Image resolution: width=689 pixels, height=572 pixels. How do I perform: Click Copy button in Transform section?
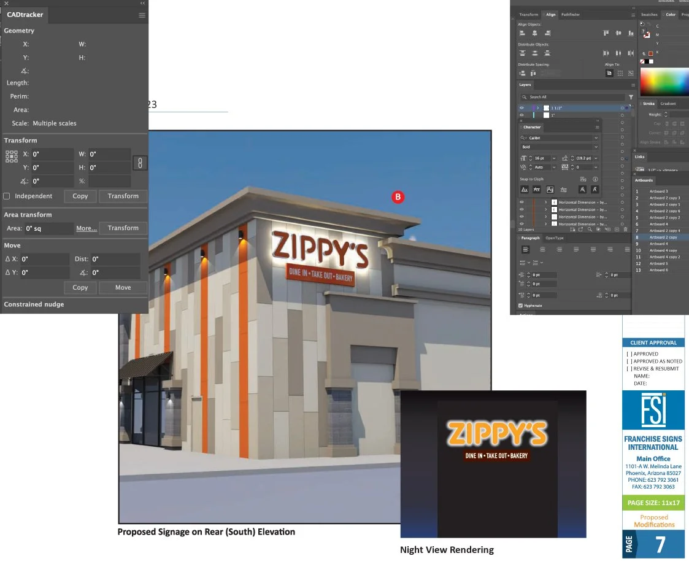pyautogui.click(x=80, y=196)
